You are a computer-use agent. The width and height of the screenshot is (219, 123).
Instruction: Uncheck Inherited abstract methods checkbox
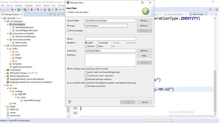tap(86, 79)
